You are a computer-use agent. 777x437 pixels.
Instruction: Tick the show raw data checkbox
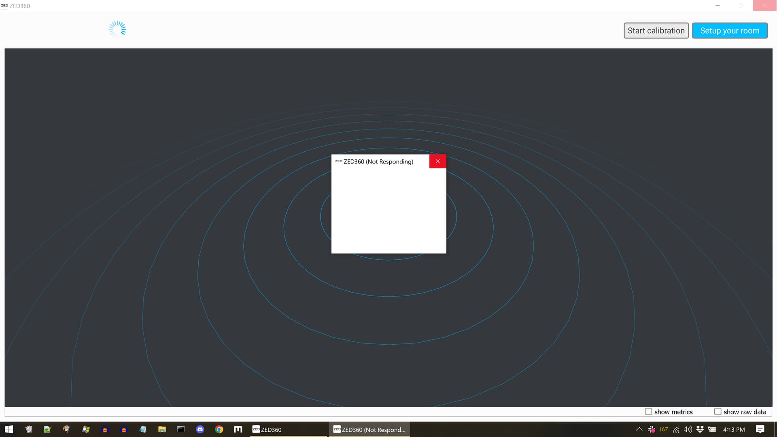click(x=718, y=412)
